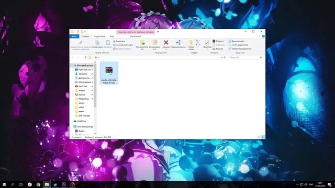Open the Open dropdown in the ribbon
This screenshot has height=188, width=335.
pyautogui.click(x=219, y=41)
